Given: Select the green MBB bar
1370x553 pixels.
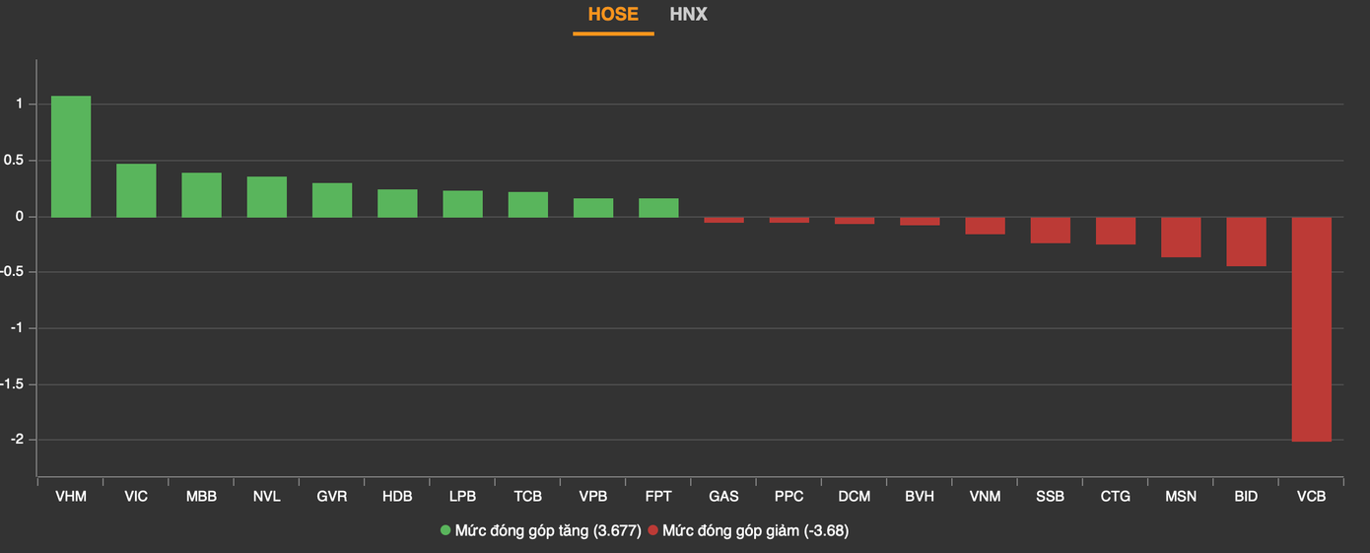Looking at the screenshot, I should pyautogui.click(x=201, y=195).
